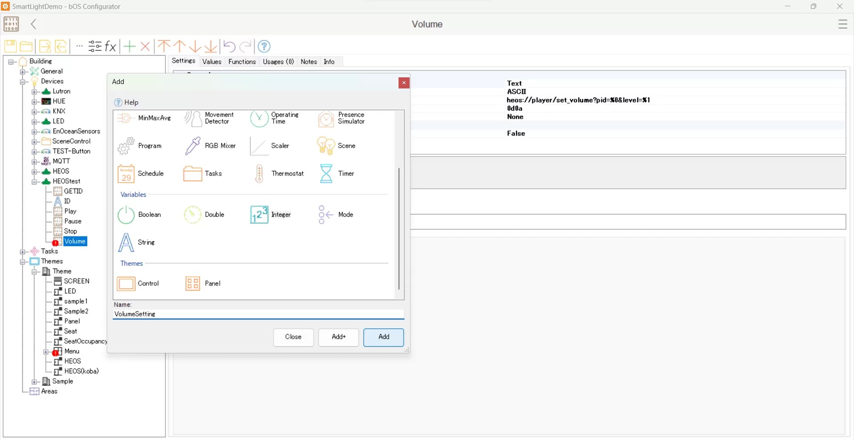Select the GETID tree item
The width and height of the screenshot is (854, 440).
(73, 192)
